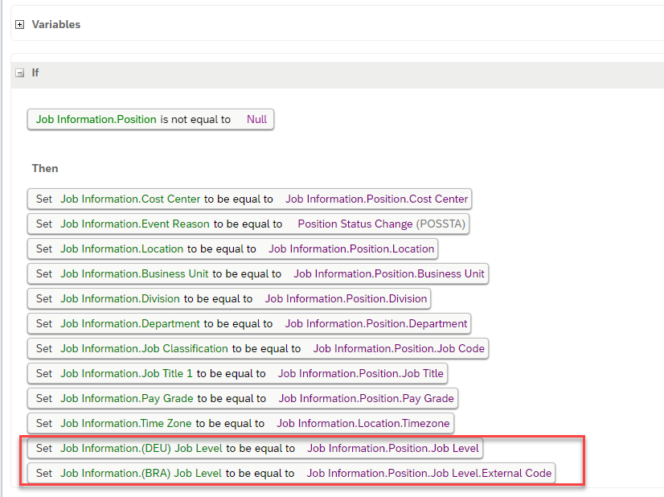Click the Set Division statement
This screenshot has width=664, height=497.
[x=229, y=299]
